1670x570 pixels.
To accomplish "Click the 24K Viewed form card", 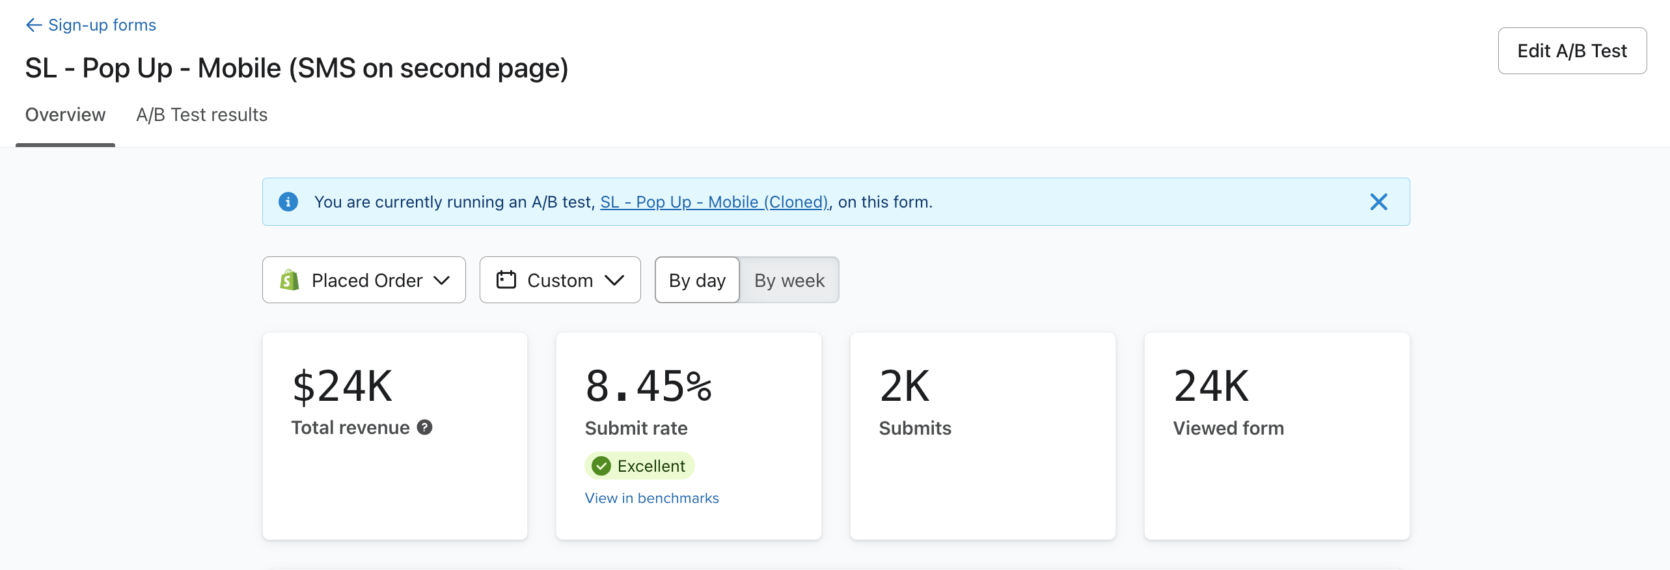I will [x=1276, y=435].
